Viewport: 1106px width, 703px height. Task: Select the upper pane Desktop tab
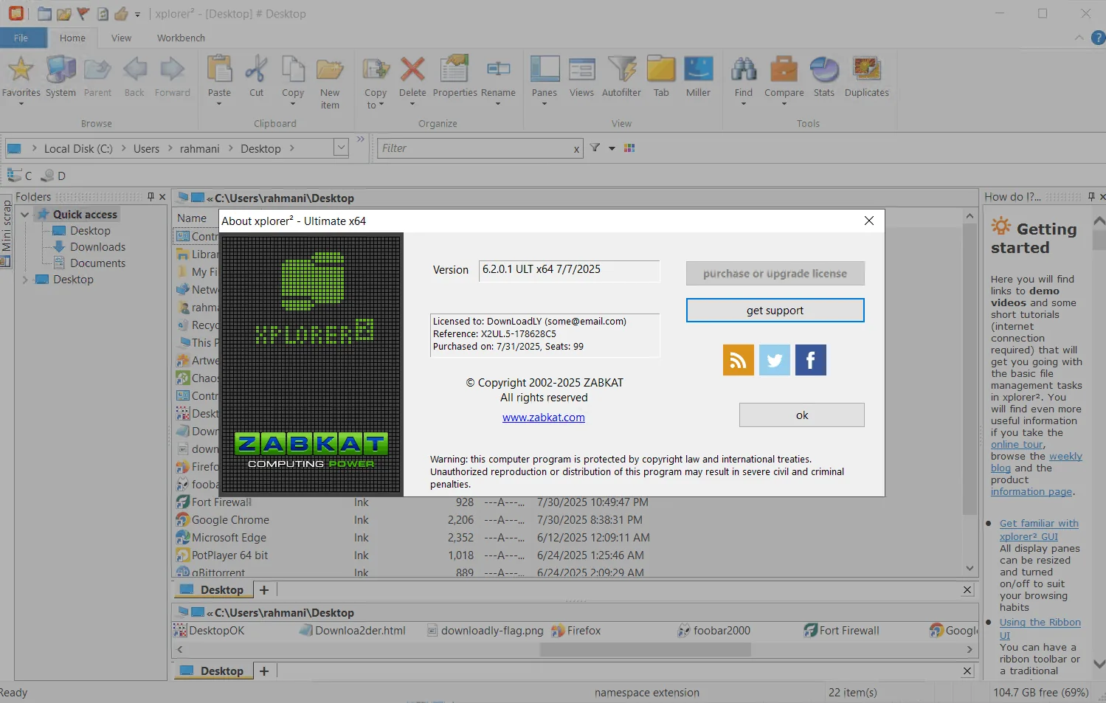[213, 590]
